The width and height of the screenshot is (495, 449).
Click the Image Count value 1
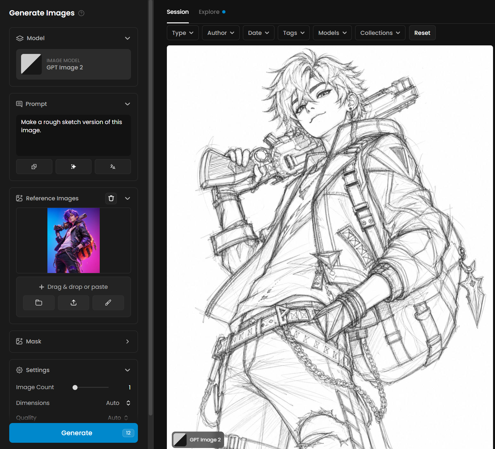click(130, 387)
